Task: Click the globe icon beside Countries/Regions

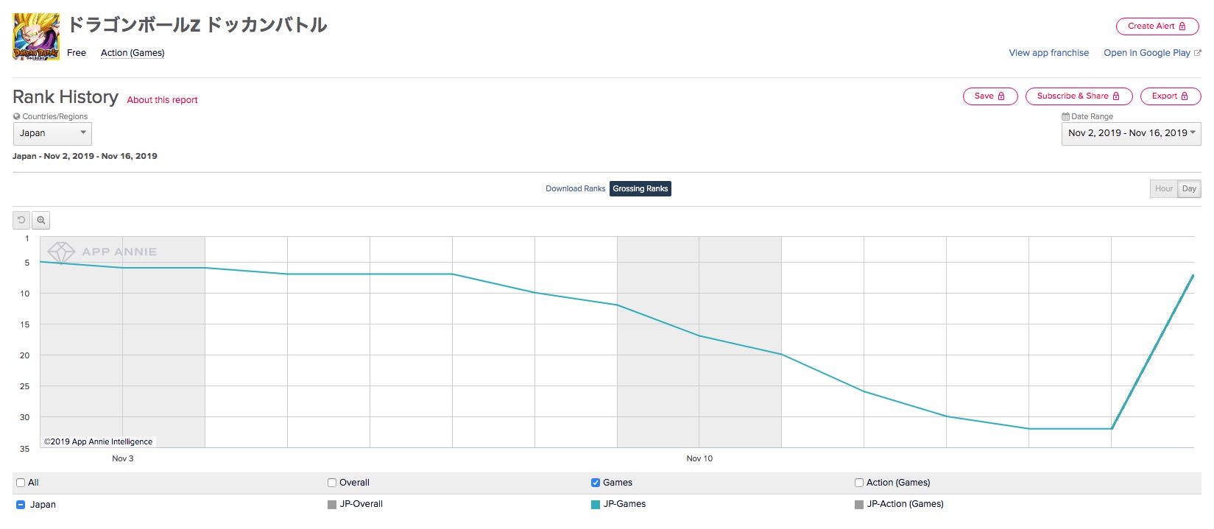Action: 16,116
